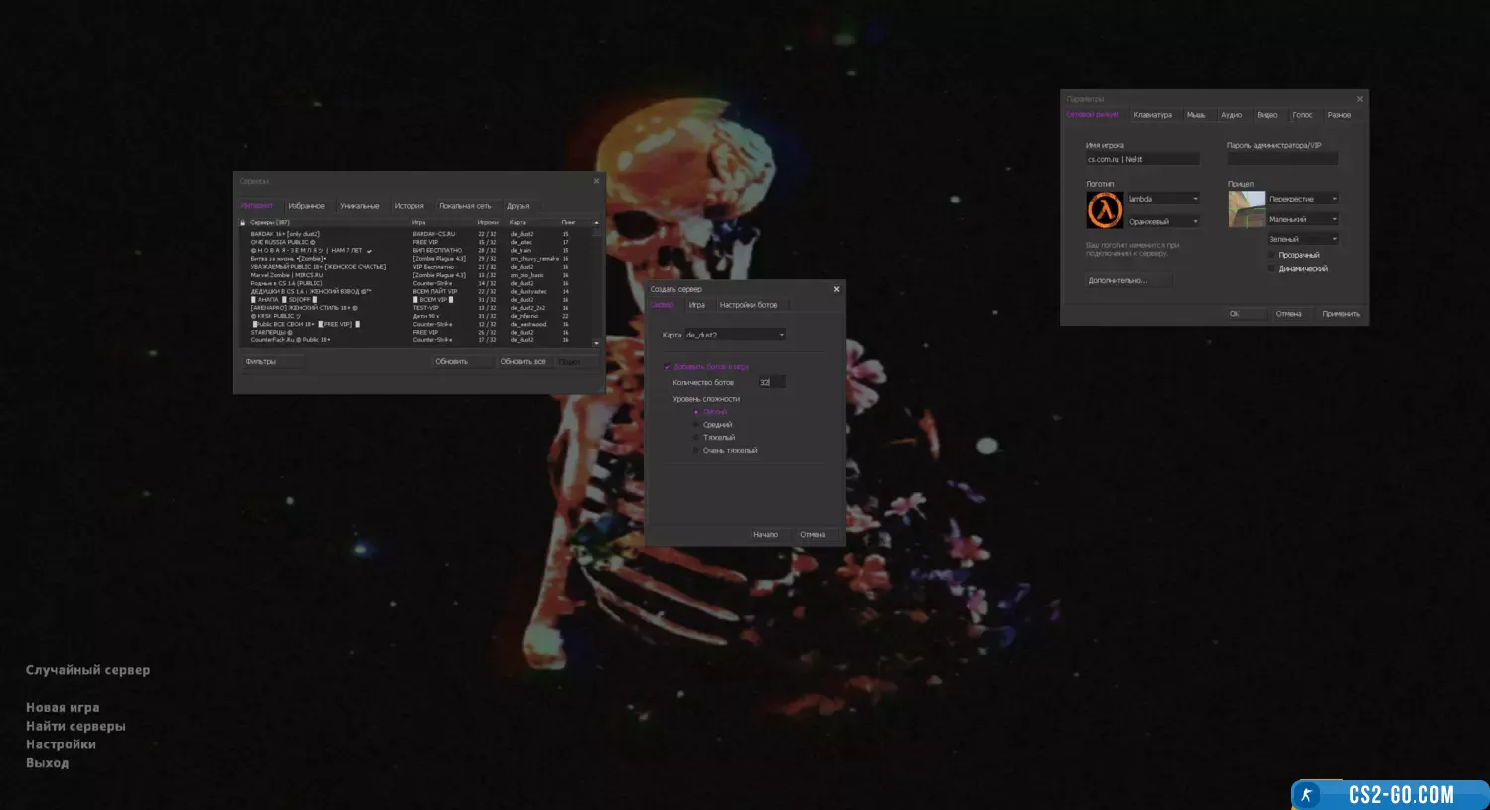1490x810 pixels.
Task: Click the server list scroll-down arrow
Action: (x=596, y=343)
